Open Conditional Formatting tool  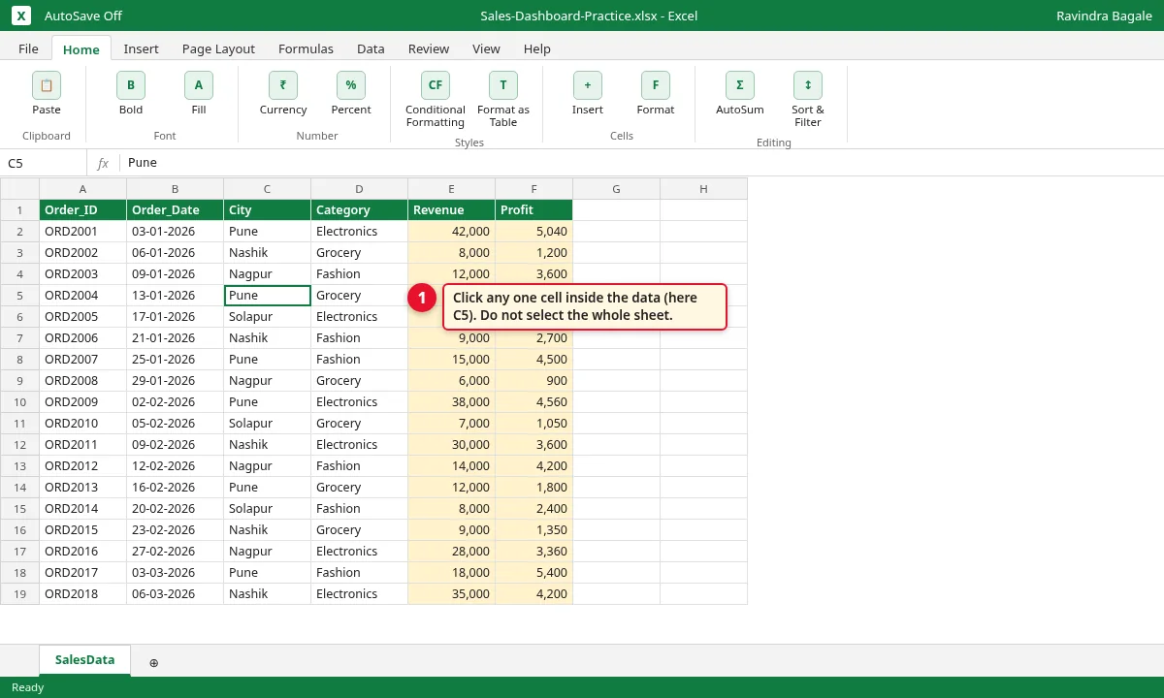pos(436,85)
